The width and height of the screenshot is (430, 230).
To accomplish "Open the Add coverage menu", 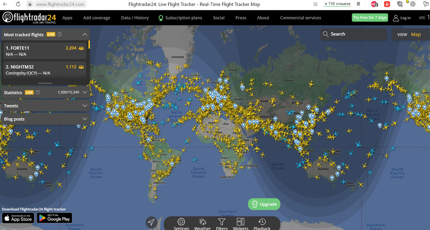I will click(x=97, y=18).
